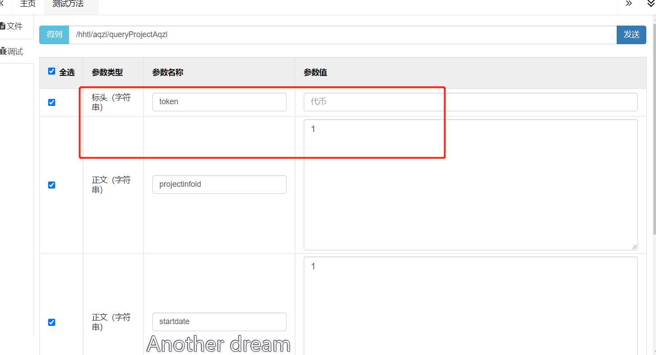The width and height of the screenshot is (656, 355).
Task: Uncheck the token row checkbox
Action: [52, 102]
